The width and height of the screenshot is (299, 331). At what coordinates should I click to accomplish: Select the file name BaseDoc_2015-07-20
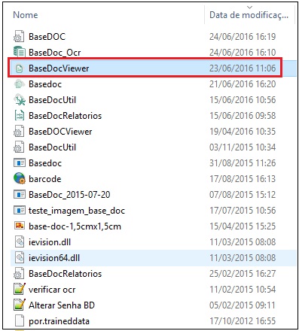[x=69, y=195]
